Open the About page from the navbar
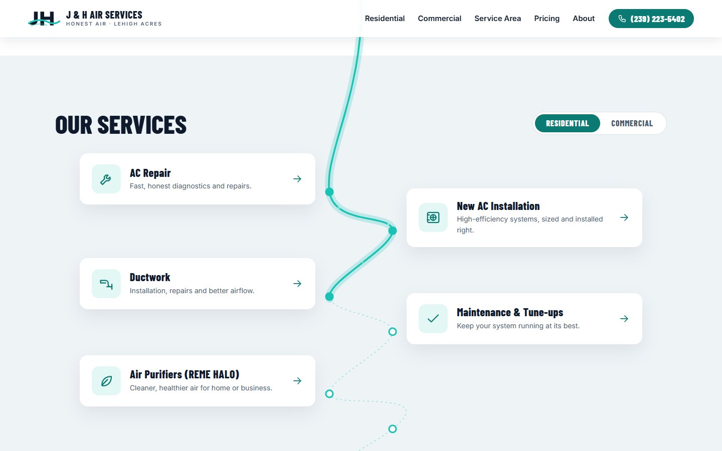This screenshot has width=722, height=451. point(584,19)
